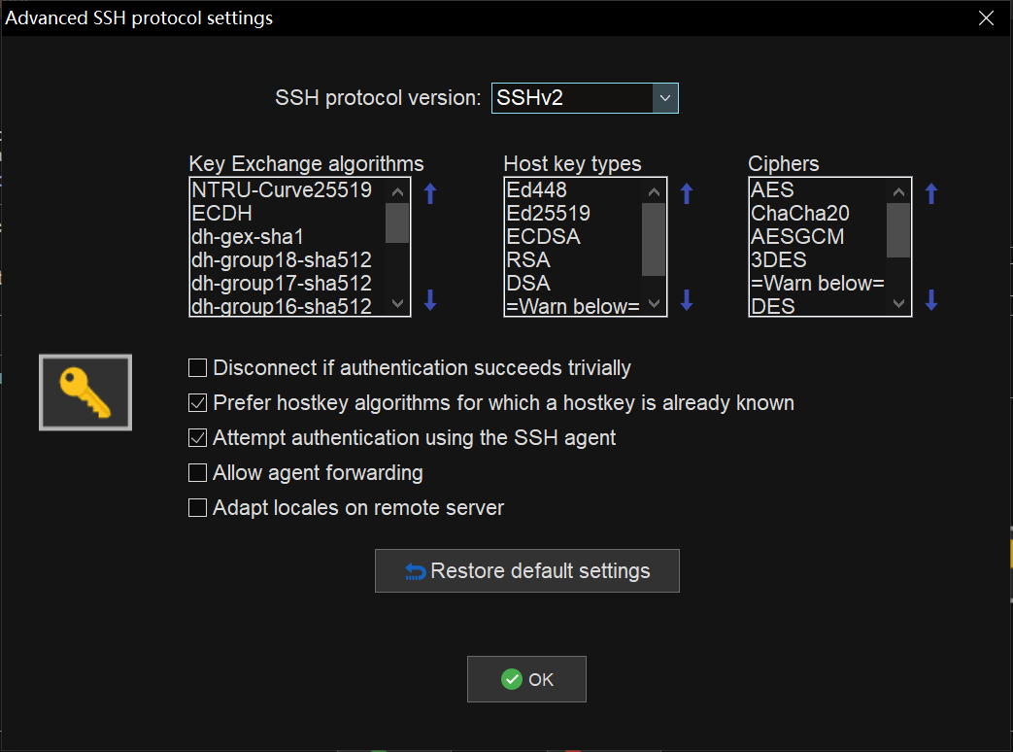This screenshot has height=752, width=1013.
Task: Click Restore default settings button
Action: tap(526, 571)
